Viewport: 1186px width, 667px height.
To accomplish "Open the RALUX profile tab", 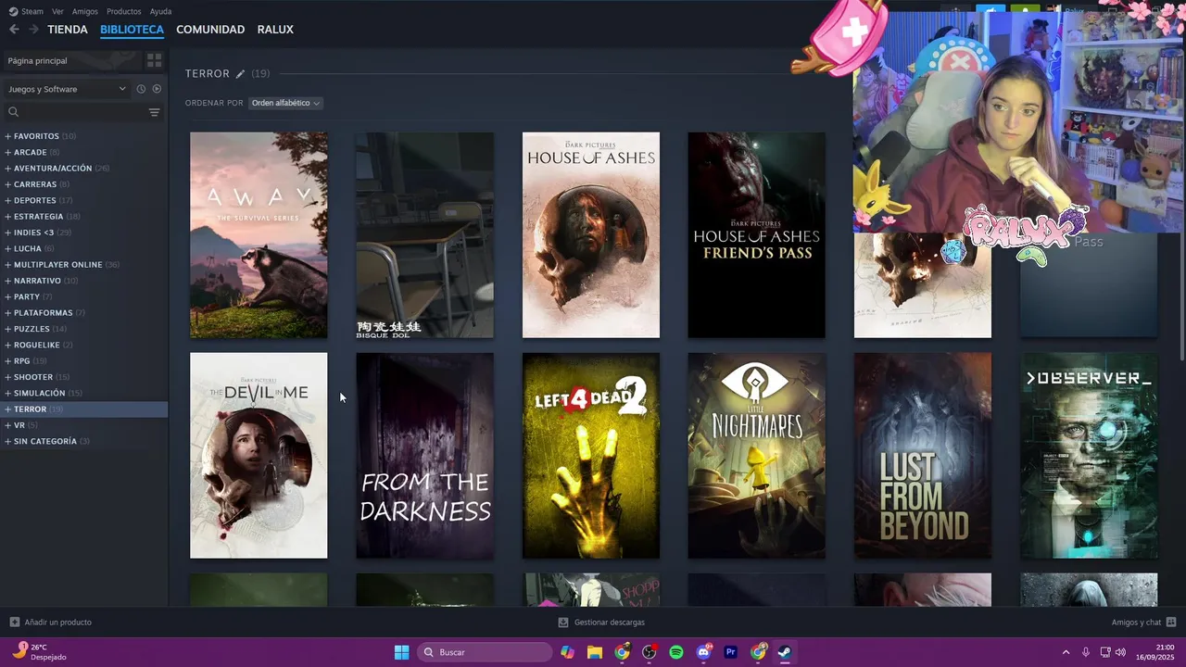I will 275,30.
